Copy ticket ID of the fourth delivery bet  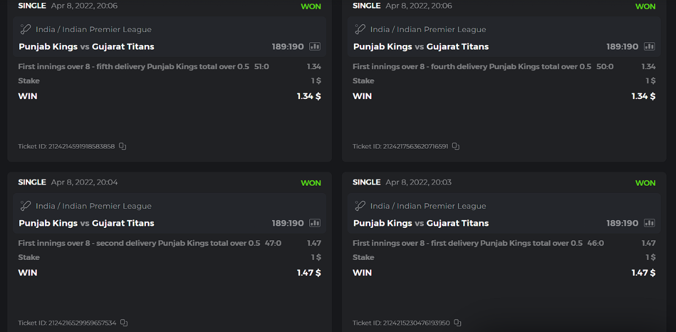[x=456, y=146]
